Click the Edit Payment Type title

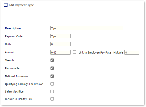pyautogui.click(x=21, y=5)
